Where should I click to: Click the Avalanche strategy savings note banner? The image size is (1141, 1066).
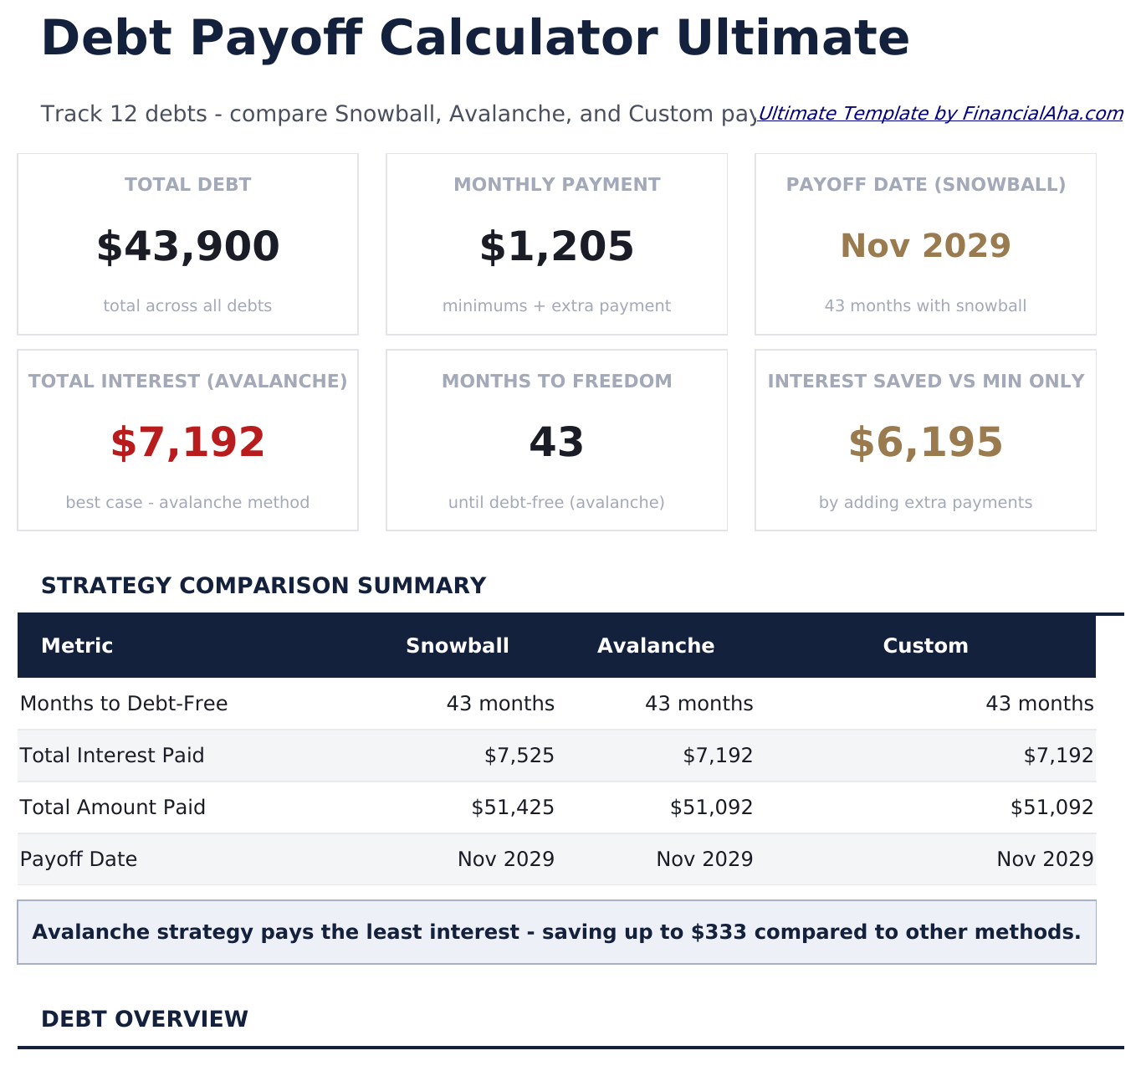(556, 932)
